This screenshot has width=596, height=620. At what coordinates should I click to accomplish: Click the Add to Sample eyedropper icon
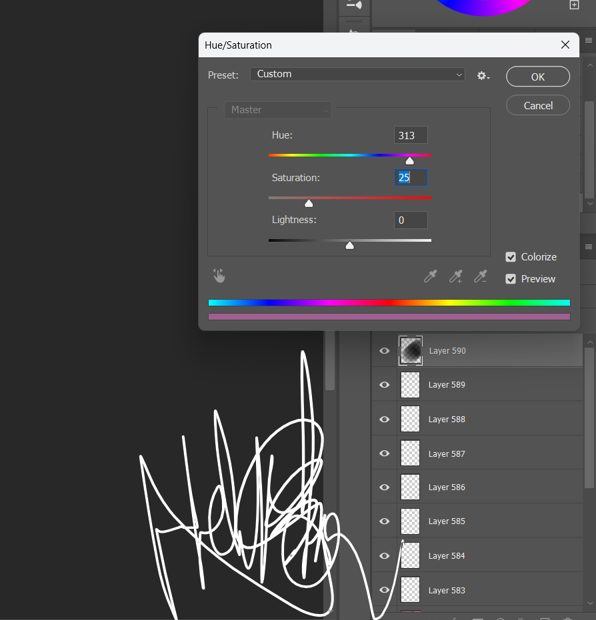pos(455,276)
